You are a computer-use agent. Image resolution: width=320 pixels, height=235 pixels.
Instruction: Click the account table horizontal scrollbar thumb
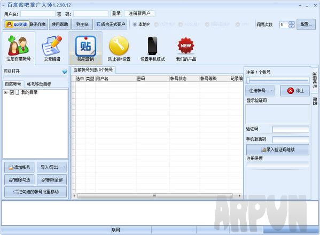tap(155, 196)
